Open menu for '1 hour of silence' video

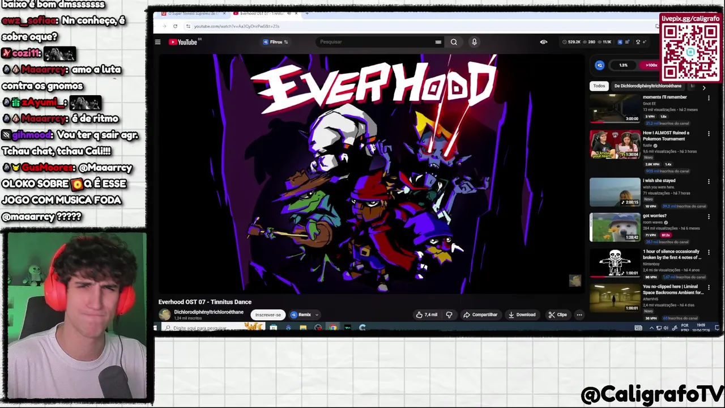point(709,252)
